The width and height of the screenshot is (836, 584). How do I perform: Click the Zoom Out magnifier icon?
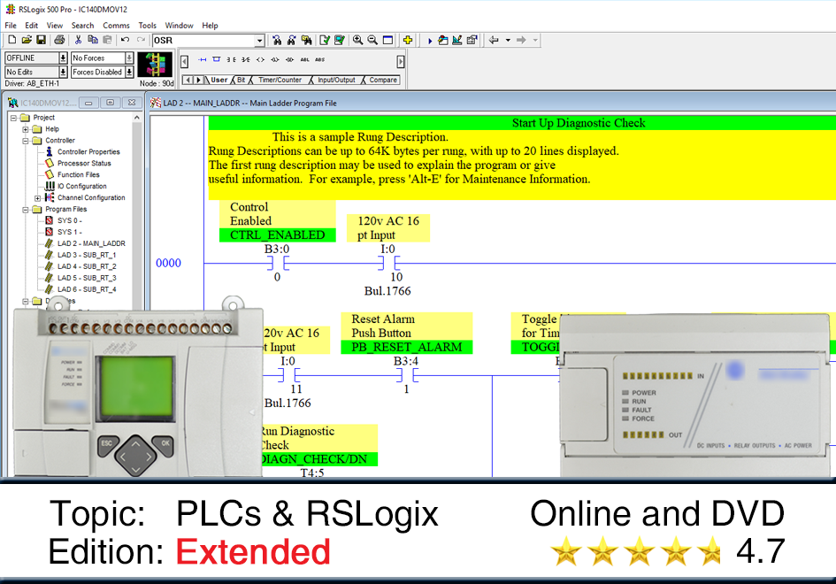pyautogui.click(x=372, y=40)
